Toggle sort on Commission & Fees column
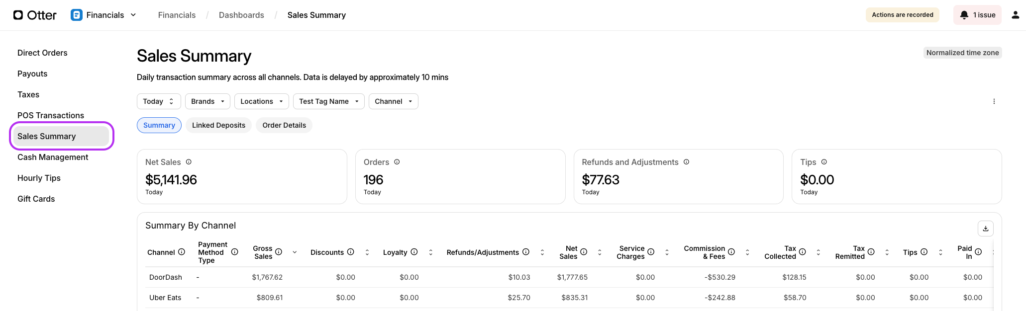The height and width of the screenshot is (311, 1026). 747,252
